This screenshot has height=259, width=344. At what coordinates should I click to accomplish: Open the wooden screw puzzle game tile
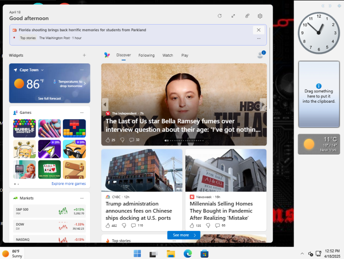click(74, 169)
